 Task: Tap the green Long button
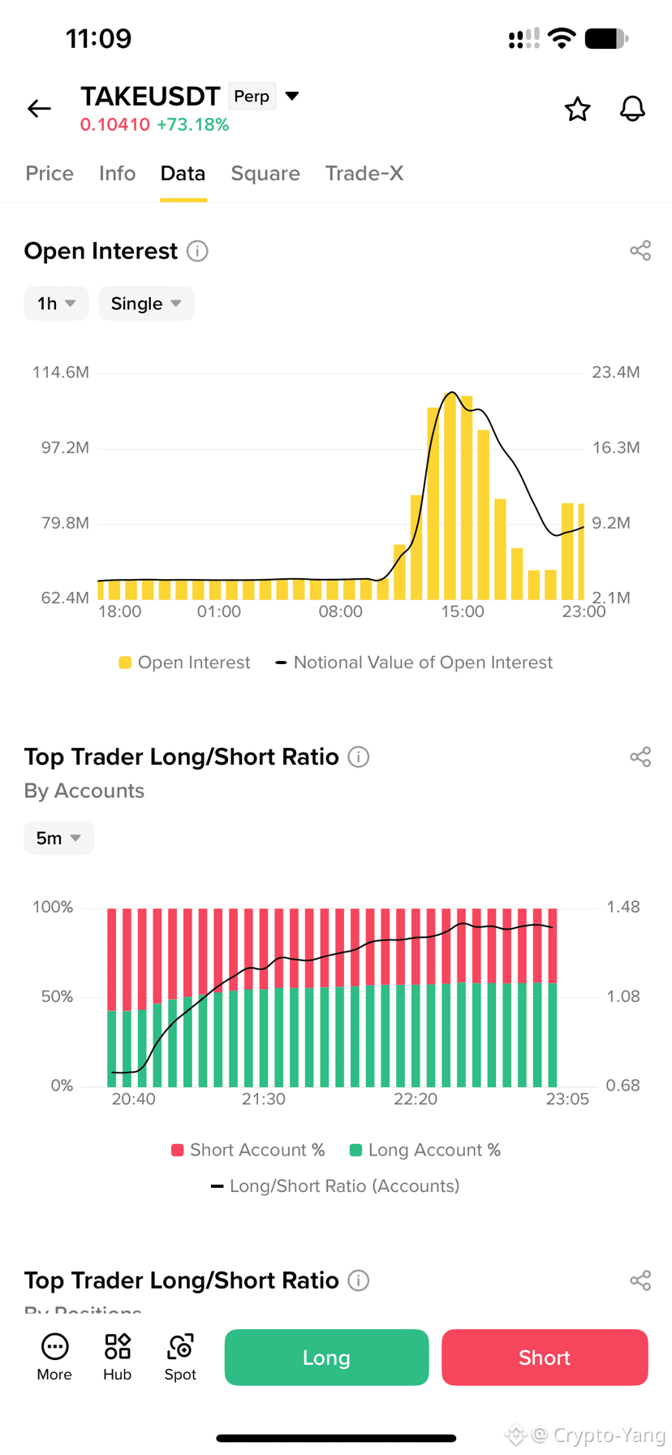pyautogui.click(x=326, y=1357)
